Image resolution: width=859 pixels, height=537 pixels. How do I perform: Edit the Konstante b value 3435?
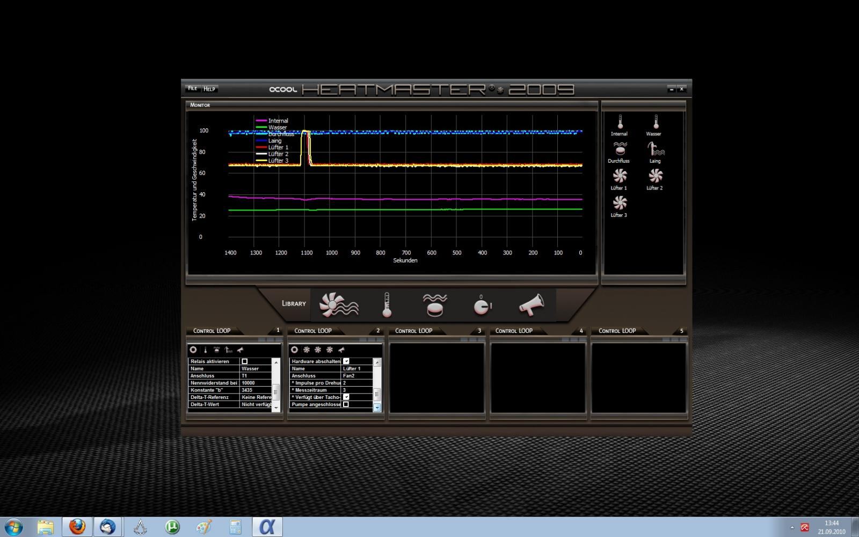point(256,390)
